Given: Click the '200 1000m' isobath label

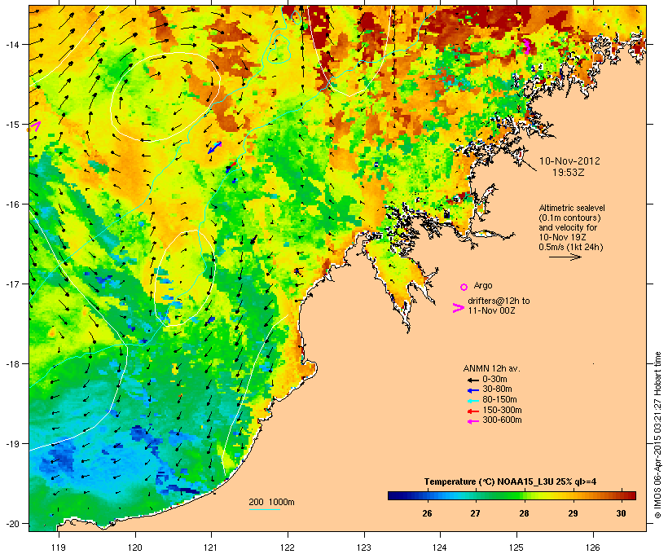Looking at the screenshot, I should pos(271,502).
